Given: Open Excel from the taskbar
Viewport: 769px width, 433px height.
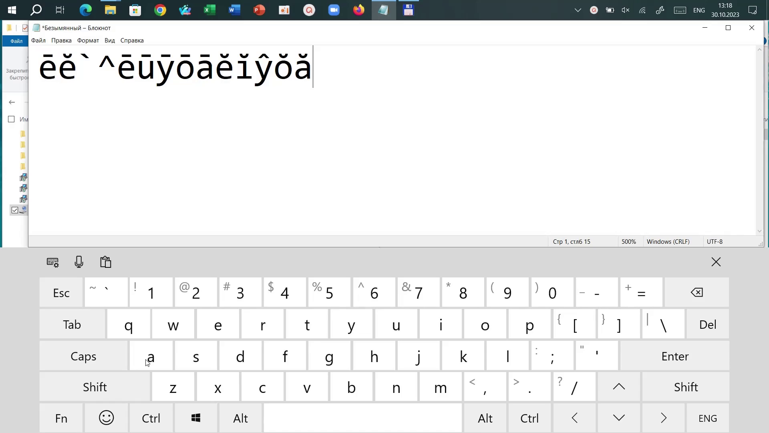Looking at the screenshot, I should click(210, 10).
